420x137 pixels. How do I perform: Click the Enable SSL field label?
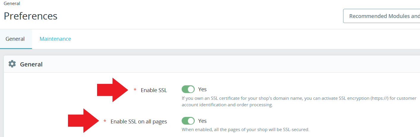(154, 90)
